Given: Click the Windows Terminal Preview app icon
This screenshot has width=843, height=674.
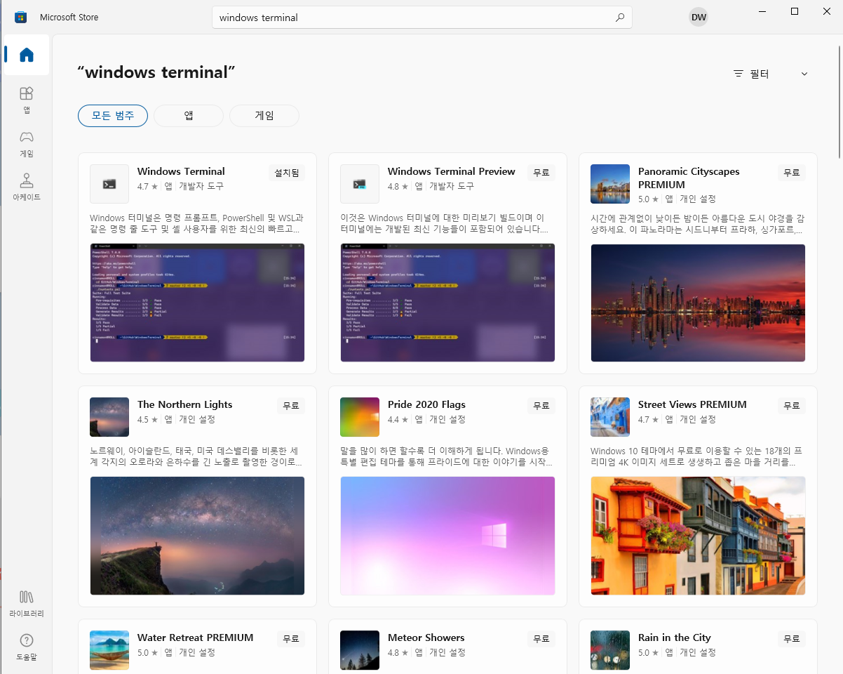Looking at the screenshot, I should click(360, 184).
